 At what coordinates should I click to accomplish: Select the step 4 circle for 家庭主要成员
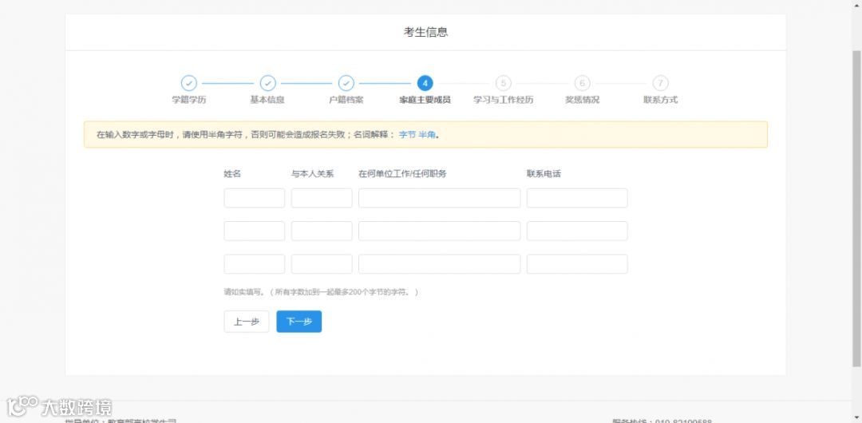click(x=425, y=83)
